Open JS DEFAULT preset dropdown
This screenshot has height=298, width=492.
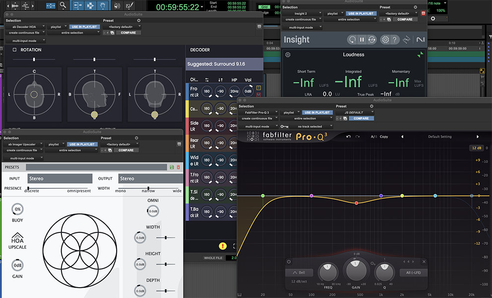[355, 112]
